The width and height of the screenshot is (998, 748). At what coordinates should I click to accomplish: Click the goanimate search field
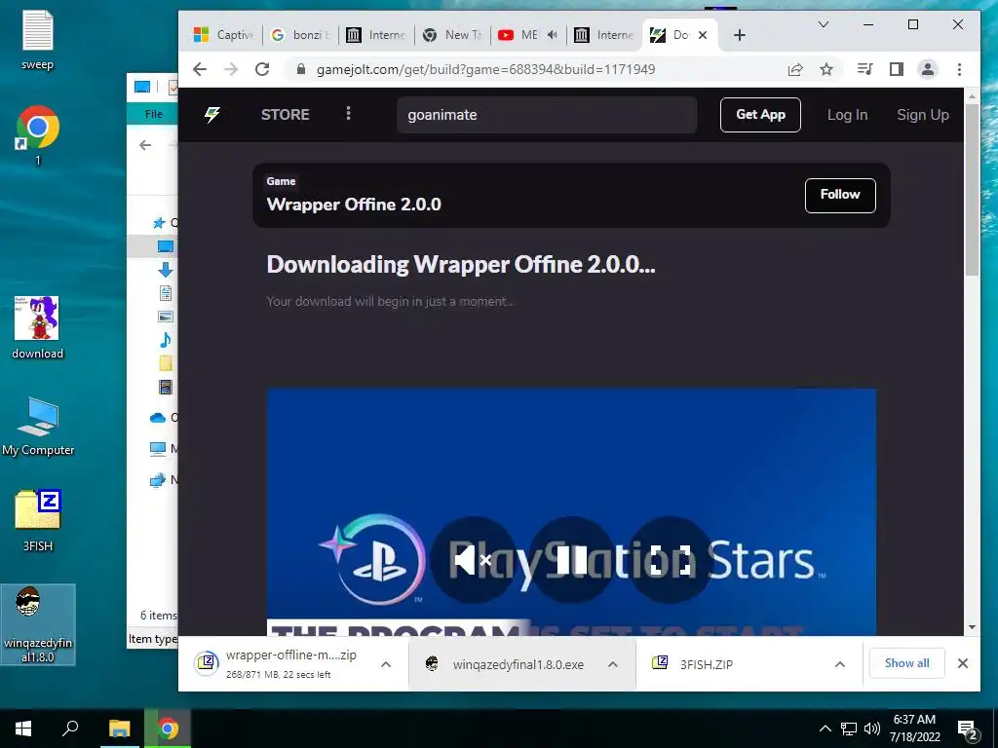click(x=547, y=115)
